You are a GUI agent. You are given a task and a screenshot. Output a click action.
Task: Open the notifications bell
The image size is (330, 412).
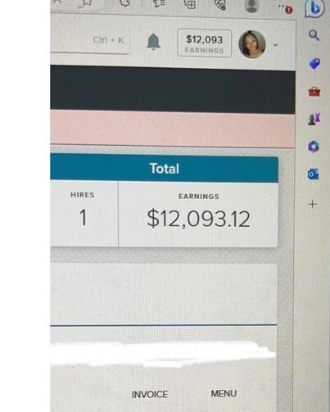pos(153,42)
